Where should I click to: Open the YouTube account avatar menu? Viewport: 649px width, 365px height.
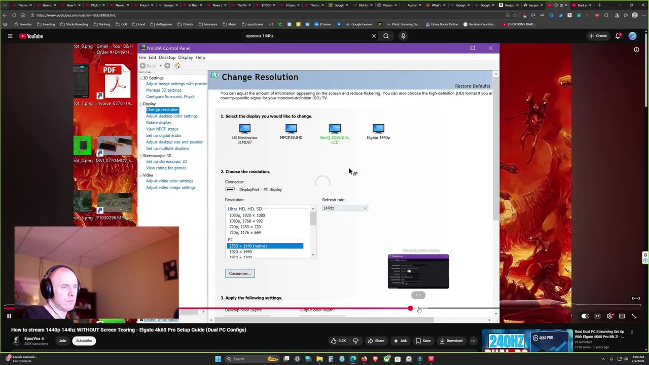coord(632,36)
